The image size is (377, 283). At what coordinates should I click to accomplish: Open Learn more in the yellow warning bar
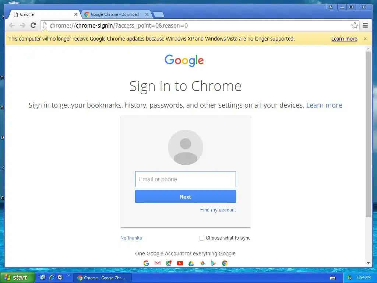[344, 39]
